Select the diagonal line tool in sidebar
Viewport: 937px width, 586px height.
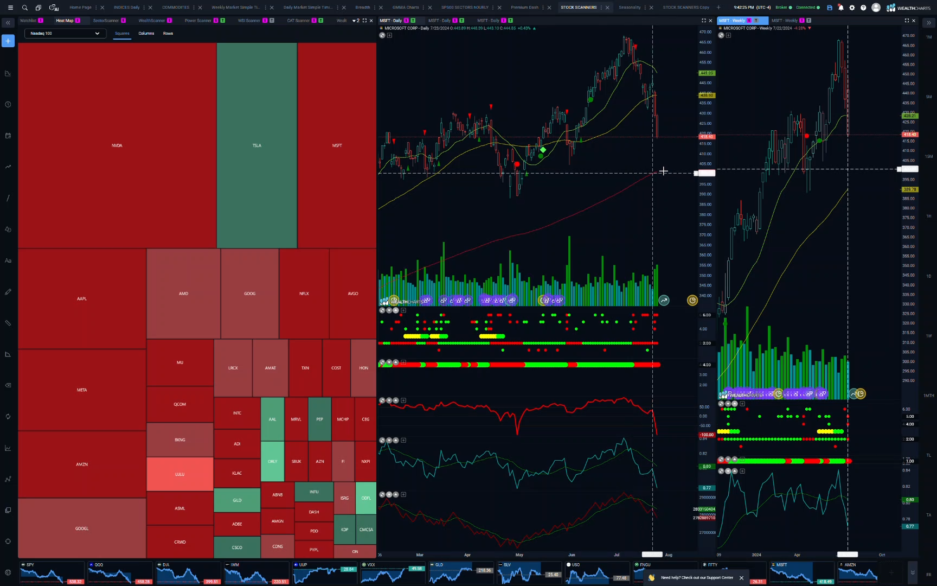pyautogui.click(x=8, y=198)
